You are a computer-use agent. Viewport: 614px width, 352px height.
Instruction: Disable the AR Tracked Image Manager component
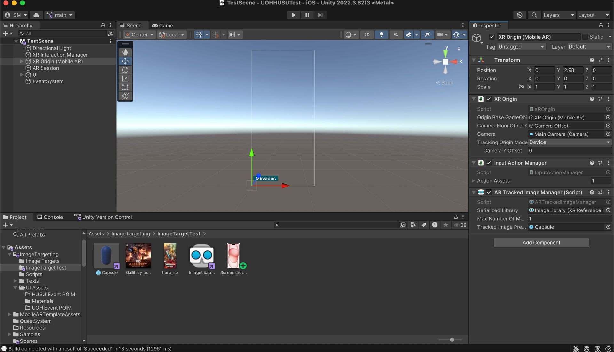click(x=489, y=192)
